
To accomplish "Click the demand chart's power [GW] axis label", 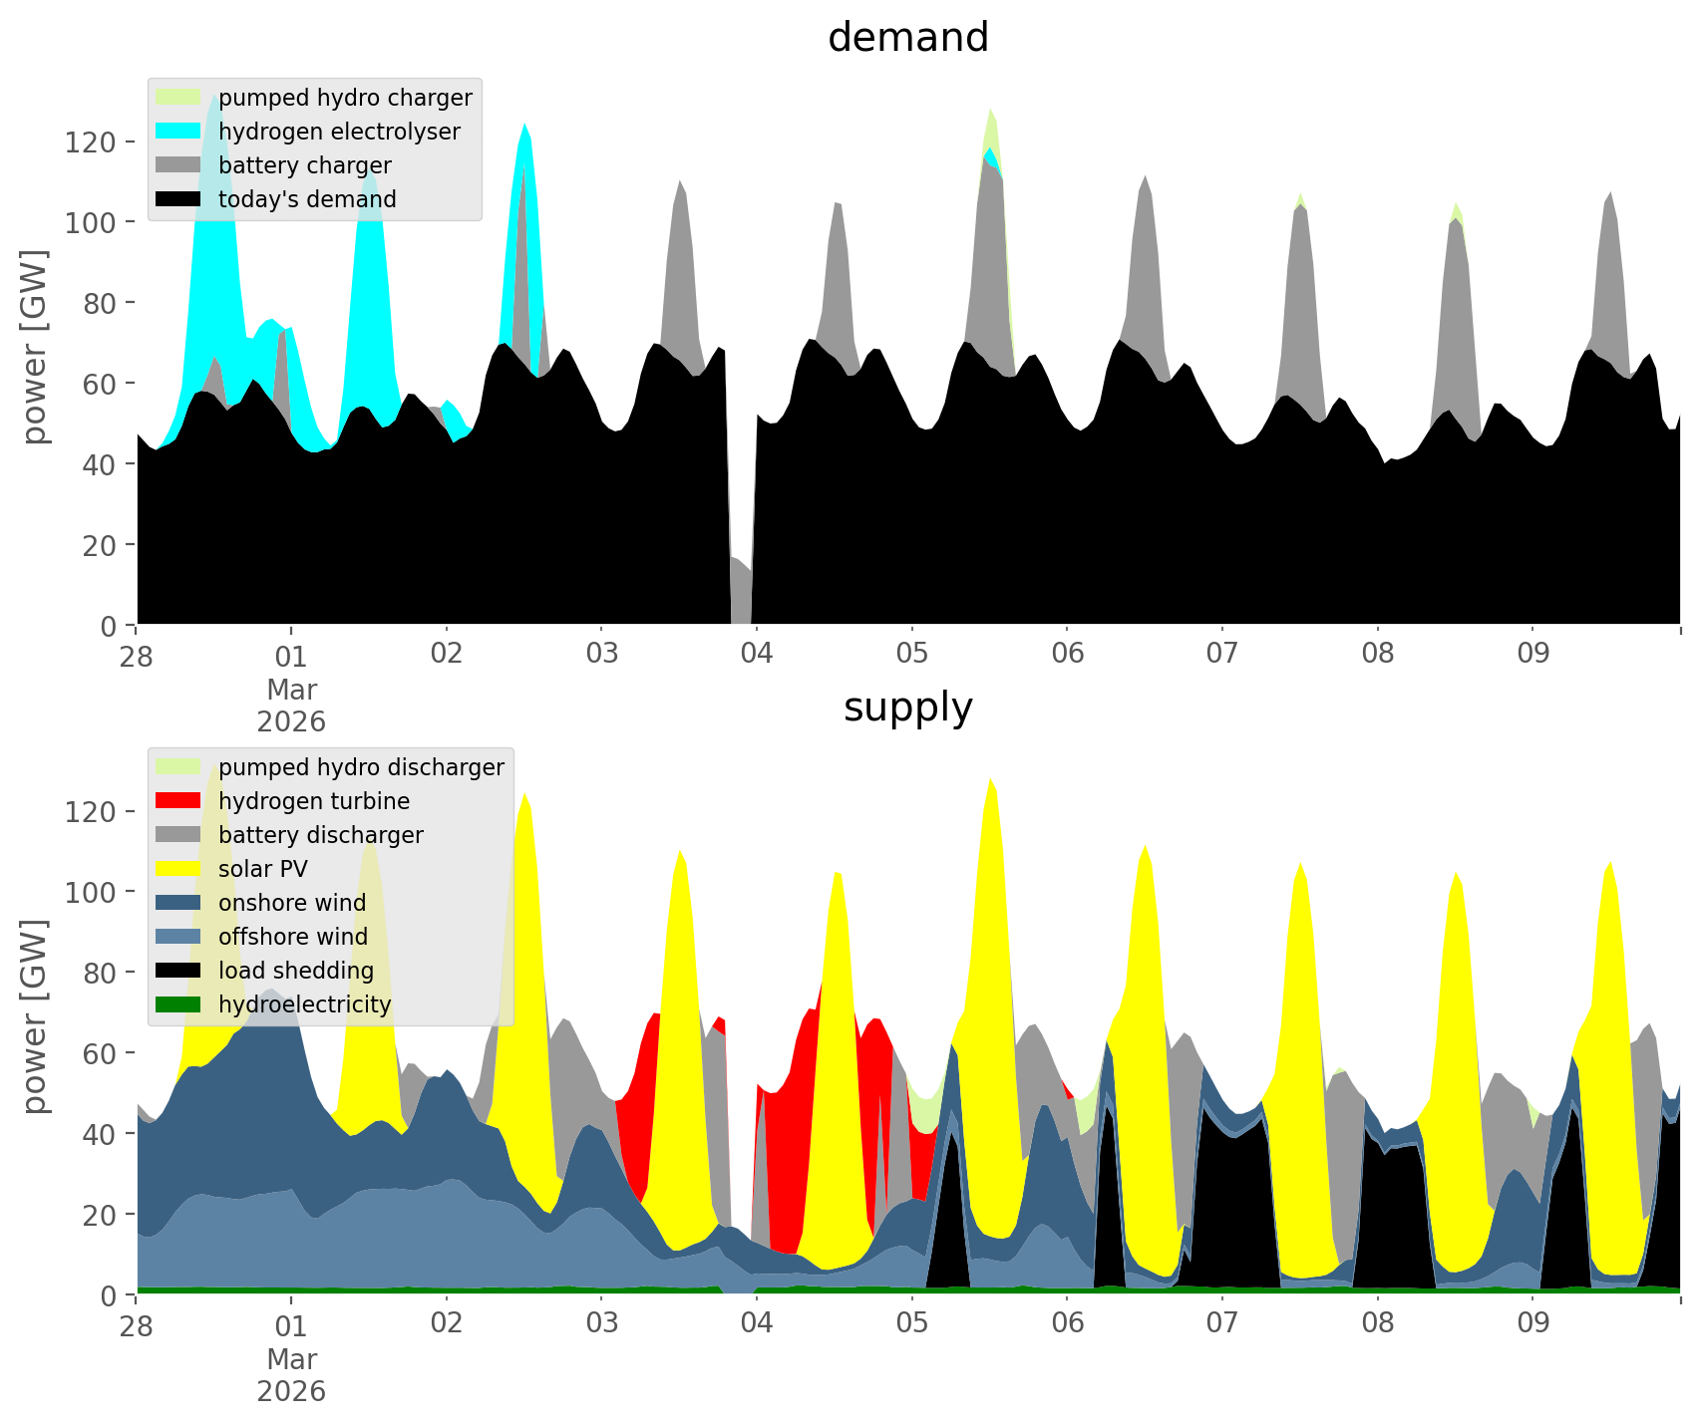I will click(x=35, y=347).
